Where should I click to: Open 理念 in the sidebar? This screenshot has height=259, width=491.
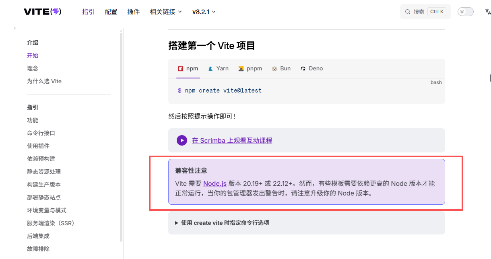tap(33, 68)
